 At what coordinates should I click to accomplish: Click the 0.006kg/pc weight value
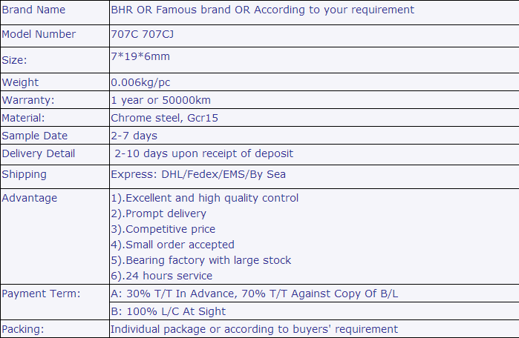tap(140, 82)
